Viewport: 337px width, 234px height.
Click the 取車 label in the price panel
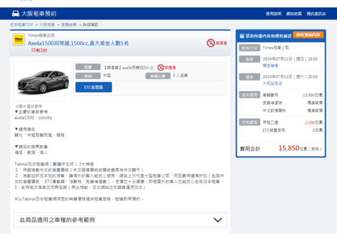249,59
